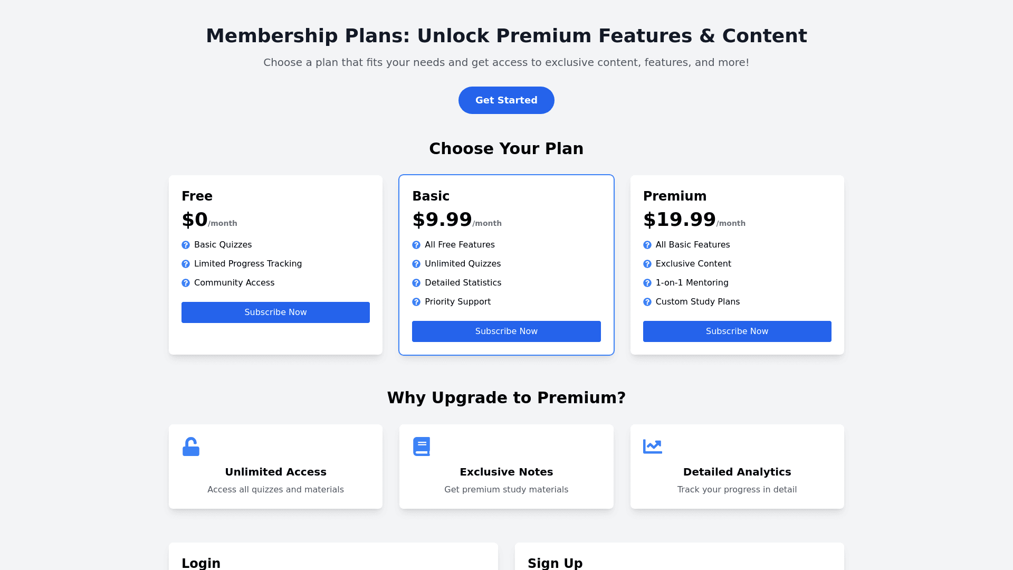Click the book icon above Exclusive Notes
The height and width of the screenshot is (570, 1013).
coord(421,446)
